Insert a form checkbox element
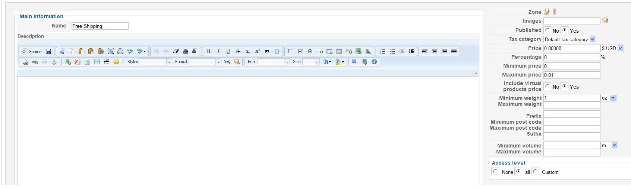 point(300,51)
